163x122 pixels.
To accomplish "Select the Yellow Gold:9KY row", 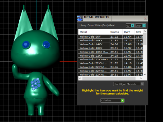I will pos(110,37).
